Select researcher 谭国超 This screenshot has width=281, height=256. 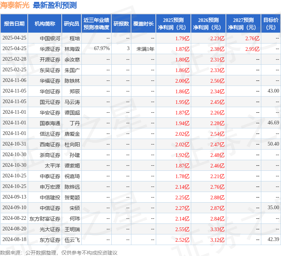(x=72, y=113)
